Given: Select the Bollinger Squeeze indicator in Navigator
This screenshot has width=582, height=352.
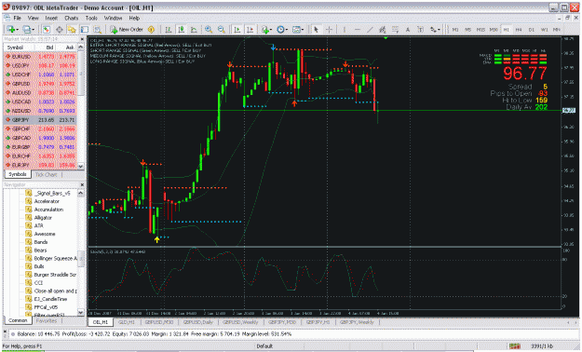Looking at the screenshot, I should pos(51,259).
